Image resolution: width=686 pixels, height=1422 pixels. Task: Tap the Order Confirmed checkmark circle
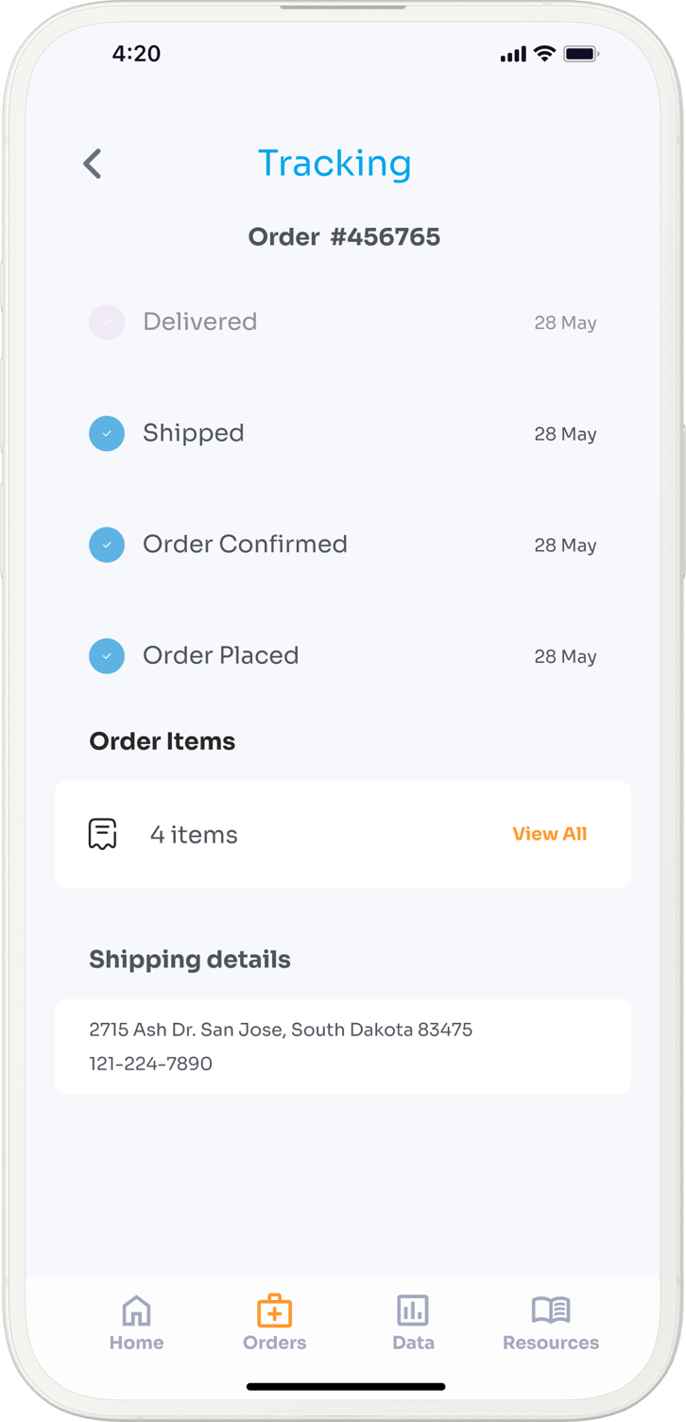pos(107,545)
